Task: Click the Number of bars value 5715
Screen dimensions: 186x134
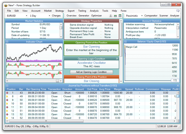Action: point(43,31)
